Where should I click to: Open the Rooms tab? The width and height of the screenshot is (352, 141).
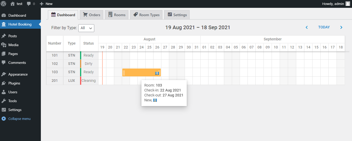coord(117,15)
